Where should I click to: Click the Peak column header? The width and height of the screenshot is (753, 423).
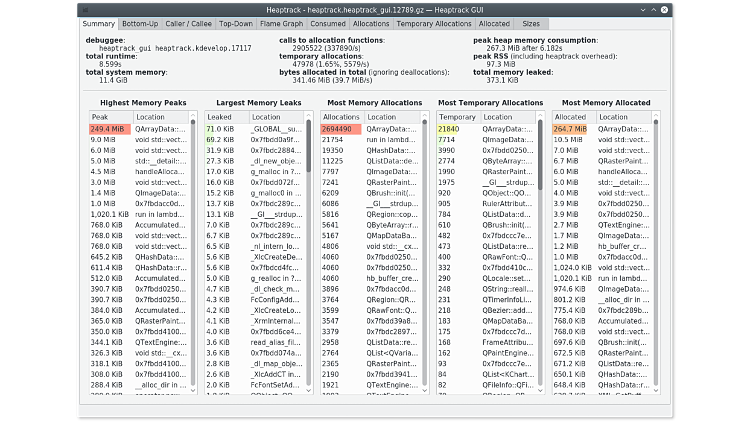tap(110, 117)
